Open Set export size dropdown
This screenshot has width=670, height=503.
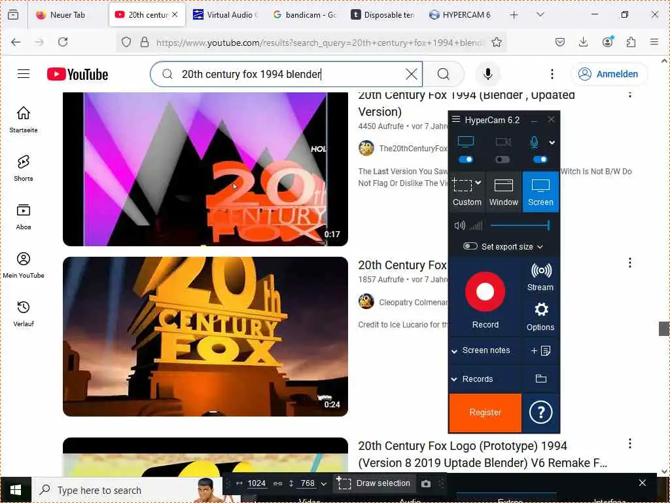540,247
